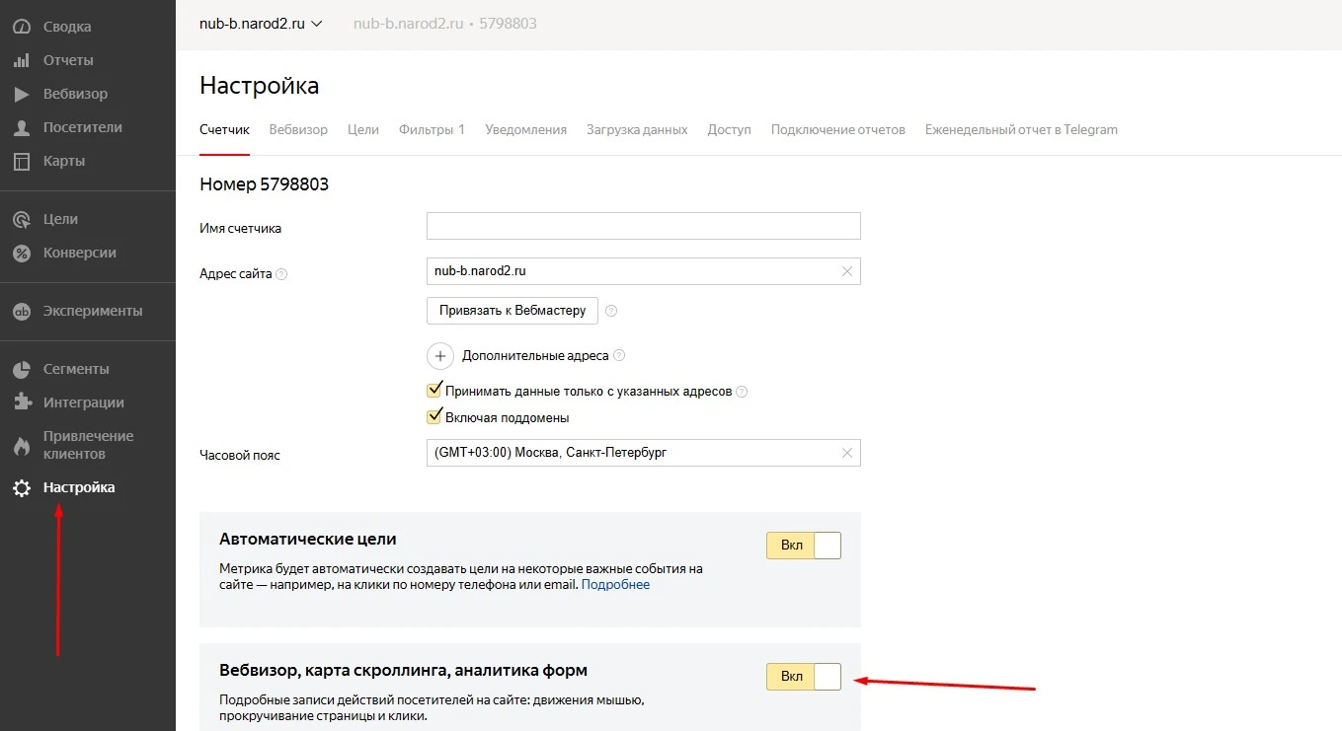Screen dimensions: 1342x731
Task: Click the Настройка gear icon
Action: click(22, 487)
